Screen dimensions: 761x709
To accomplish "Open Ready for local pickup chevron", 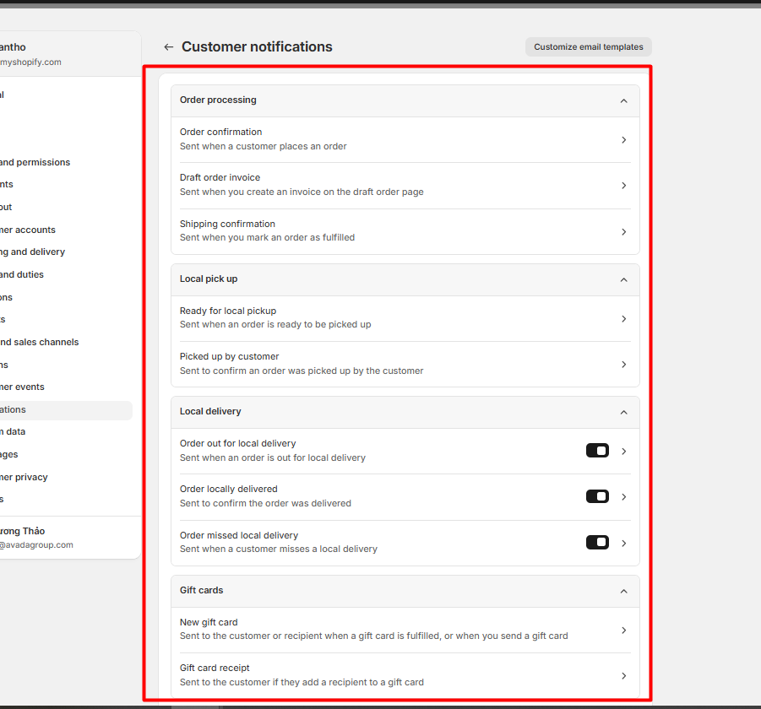I will 623,319.
